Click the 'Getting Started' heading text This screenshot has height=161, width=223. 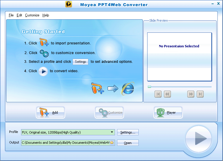click(43, 32)
